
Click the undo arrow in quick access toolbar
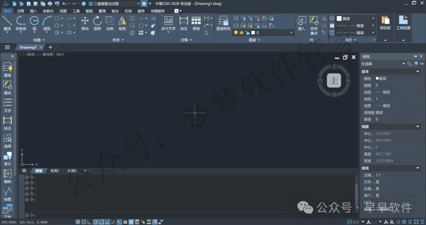click(64, 4)
